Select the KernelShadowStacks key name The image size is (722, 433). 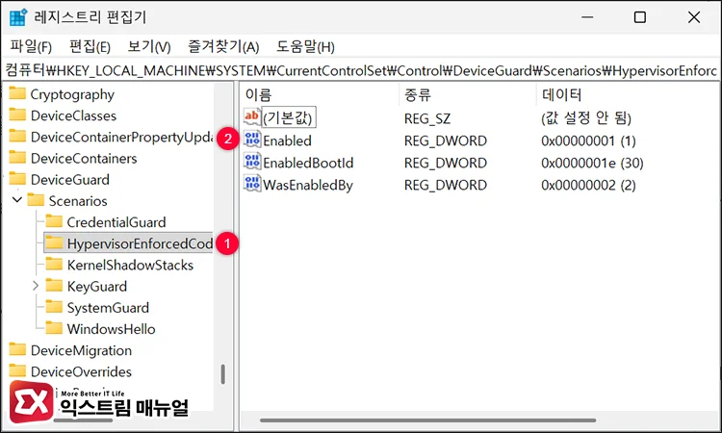coord(130,265)
